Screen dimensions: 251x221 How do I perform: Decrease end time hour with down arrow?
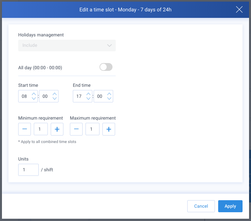click(x=88, y=98)
